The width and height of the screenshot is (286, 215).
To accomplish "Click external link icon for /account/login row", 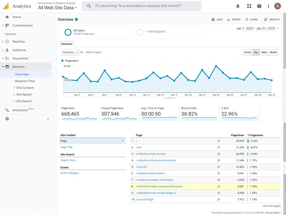I will [219, 200].
